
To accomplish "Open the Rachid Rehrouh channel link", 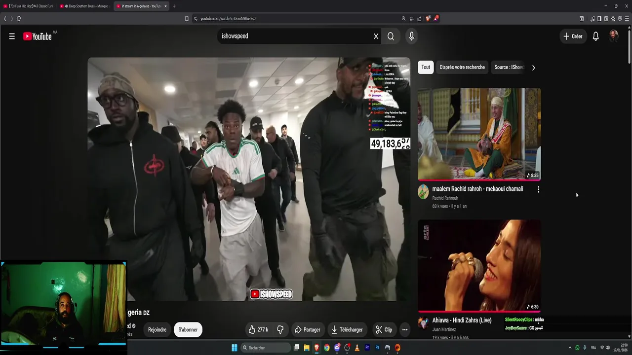I will pos(445,198).
